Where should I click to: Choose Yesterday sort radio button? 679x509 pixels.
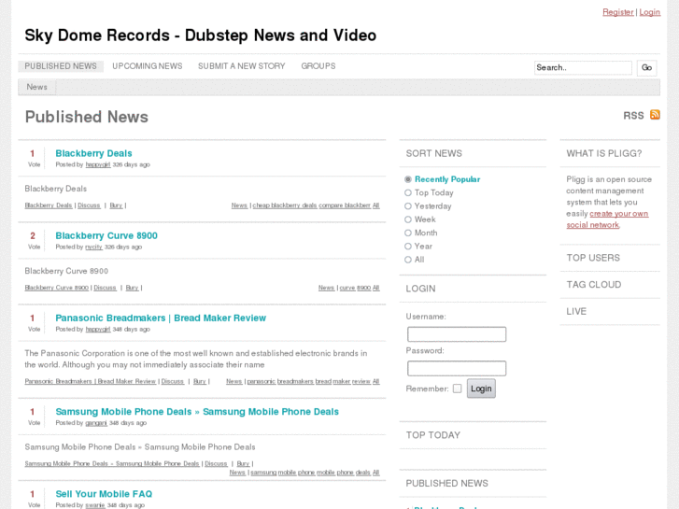[408, 206]
